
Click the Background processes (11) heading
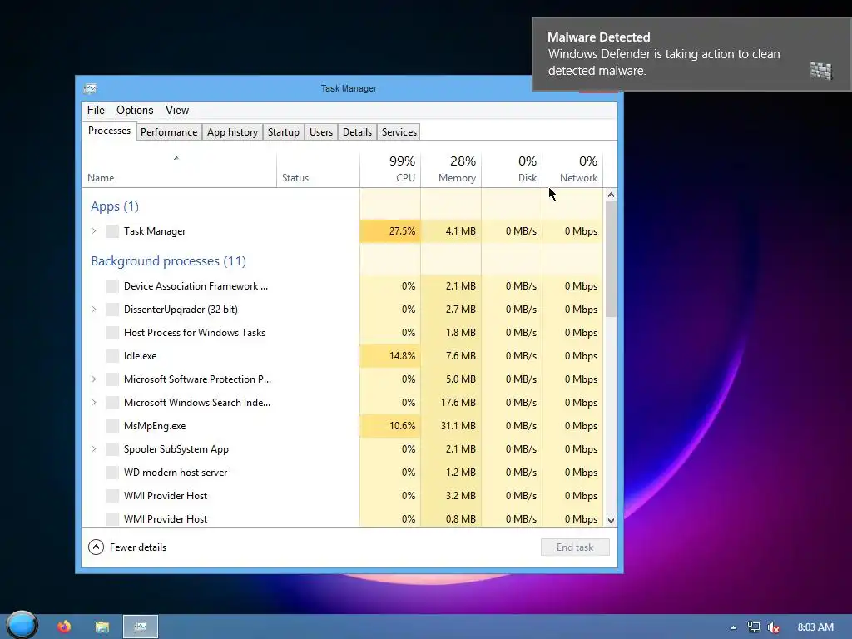[x=168, y=261]
